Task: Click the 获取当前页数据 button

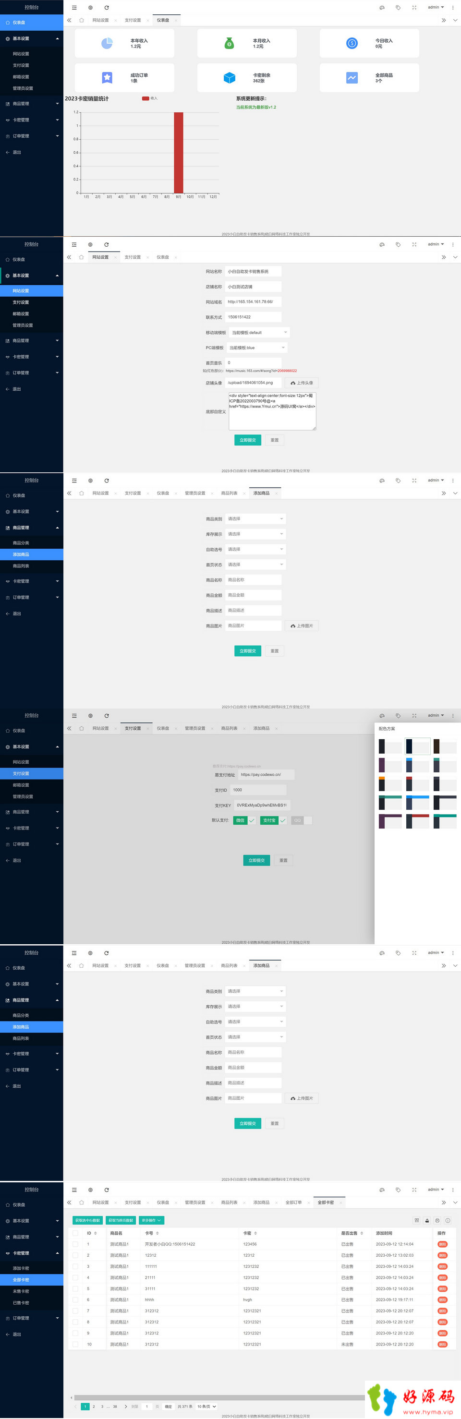Action: click(121, 1220)
